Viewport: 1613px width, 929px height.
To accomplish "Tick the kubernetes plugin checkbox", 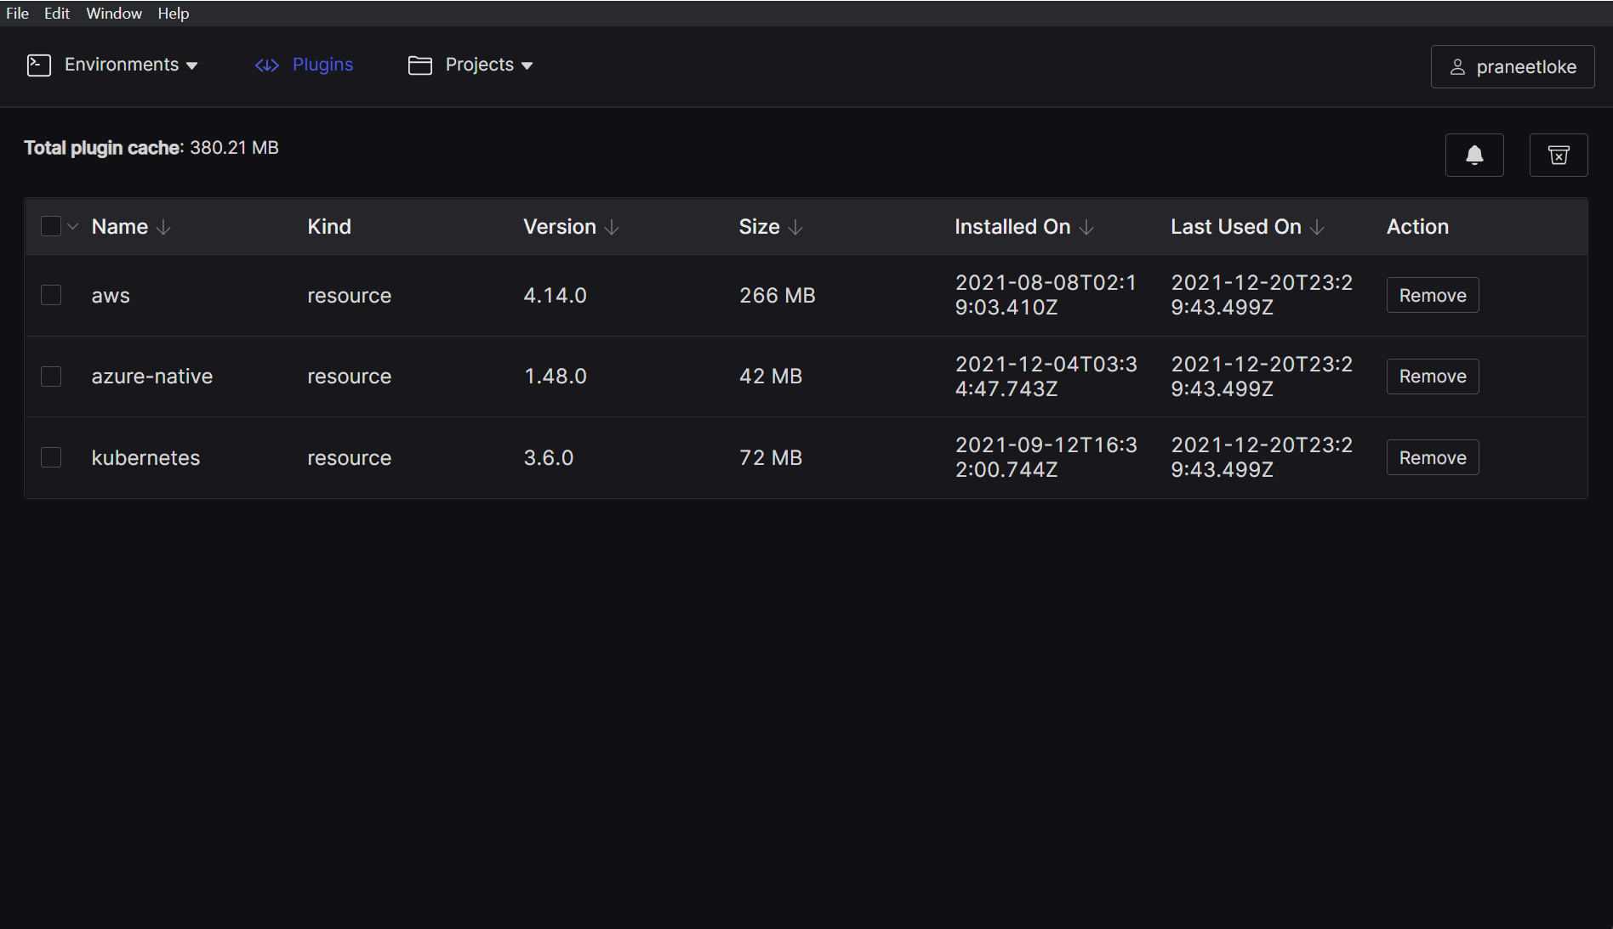I will [51, 457].
